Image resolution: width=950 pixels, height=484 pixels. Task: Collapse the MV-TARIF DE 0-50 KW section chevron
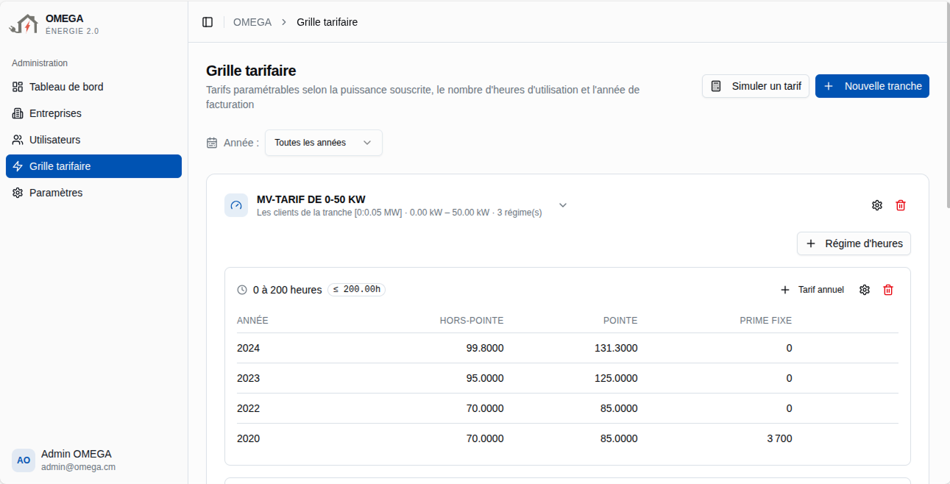point(563,205)
